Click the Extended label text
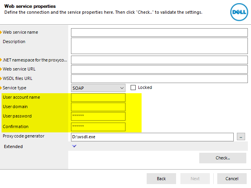 (13, 146)
